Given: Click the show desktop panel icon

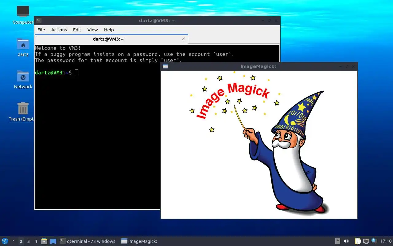Looking at the screenshot, I should pyautogui.click(x=53, y=241).
